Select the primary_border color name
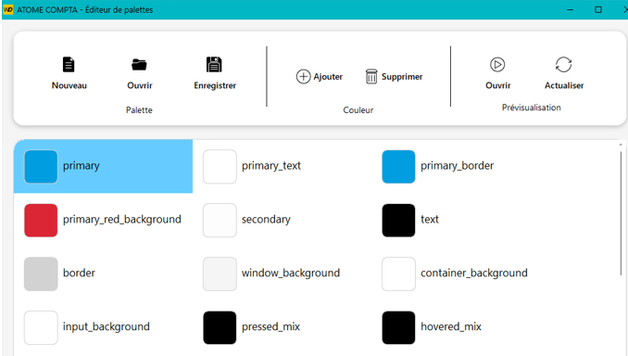 457,166
